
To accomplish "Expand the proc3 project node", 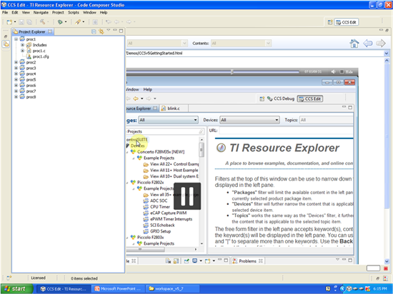I will point(16,68).
